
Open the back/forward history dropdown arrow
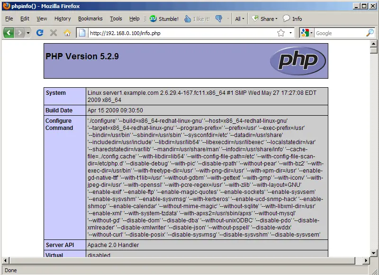pyautogui.click(x=28, y=33)
